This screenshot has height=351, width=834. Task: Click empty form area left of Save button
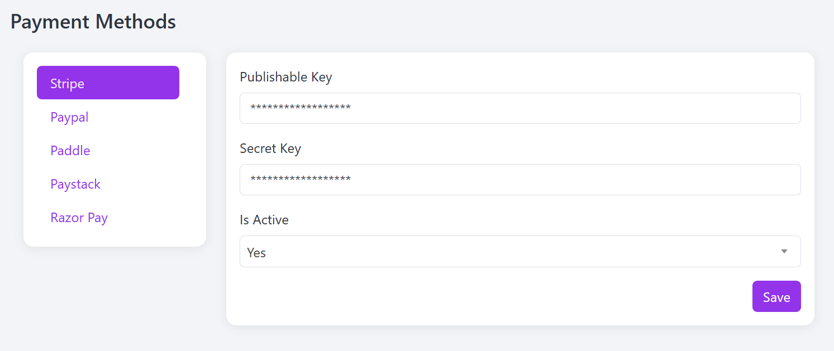pyautogui.click(x=492, y=296)
